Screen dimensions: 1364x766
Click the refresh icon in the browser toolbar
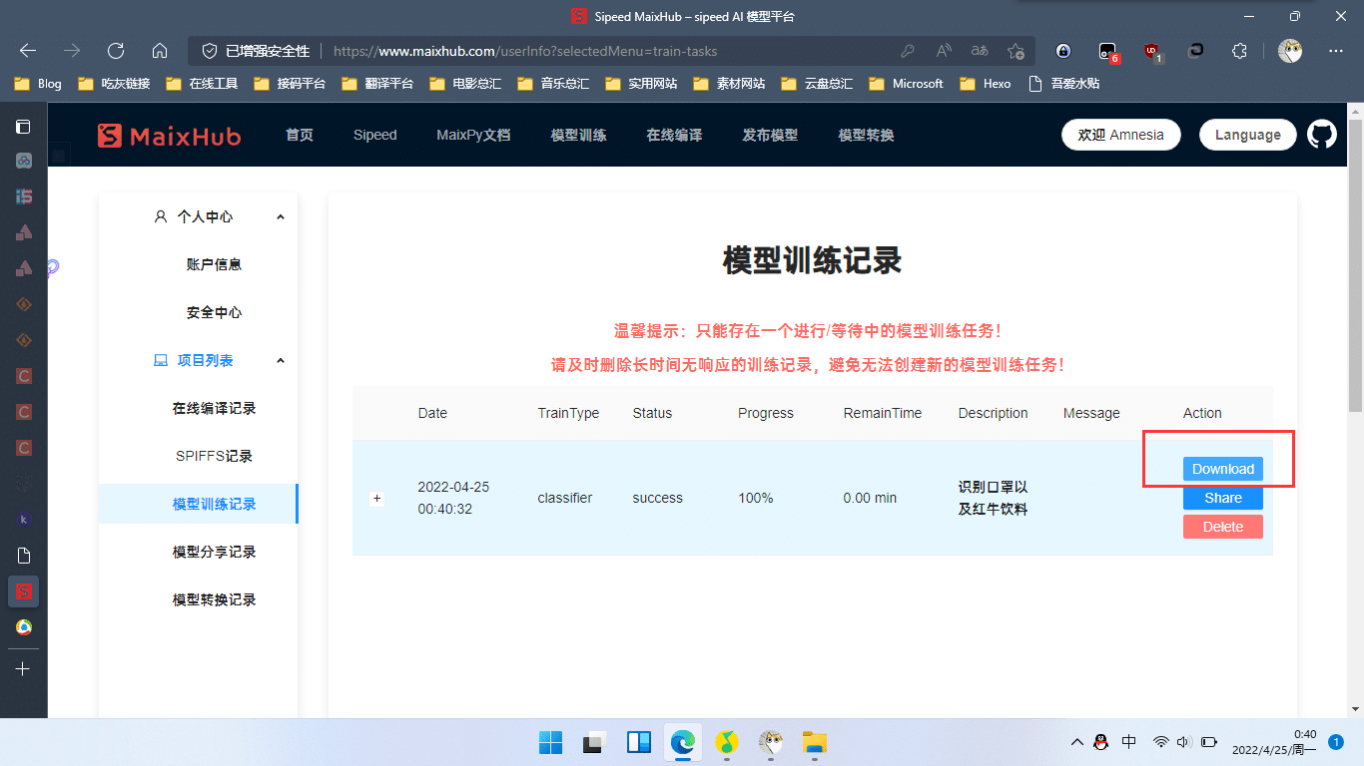pos(115,50)
